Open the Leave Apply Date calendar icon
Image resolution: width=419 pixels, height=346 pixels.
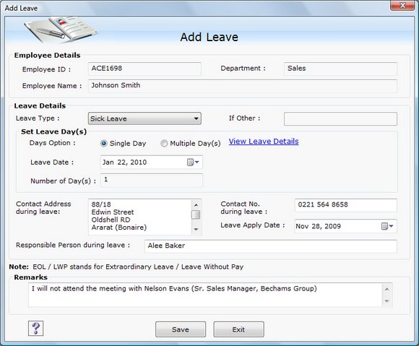(387, 226)
